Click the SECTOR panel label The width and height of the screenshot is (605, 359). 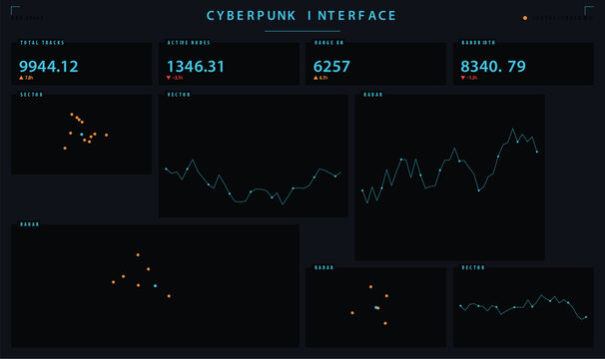pyautogui.click(x=32, y=95)
